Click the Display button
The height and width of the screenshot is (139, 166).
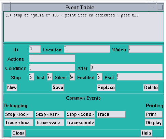point(154,123)
